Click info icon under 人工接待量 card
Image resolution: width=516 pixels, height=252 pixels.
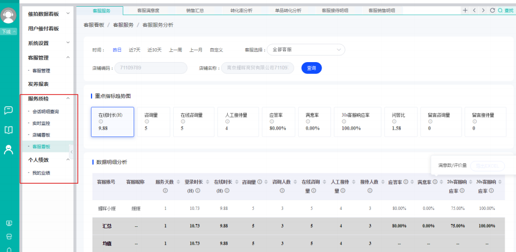click(x=227, y=122)
